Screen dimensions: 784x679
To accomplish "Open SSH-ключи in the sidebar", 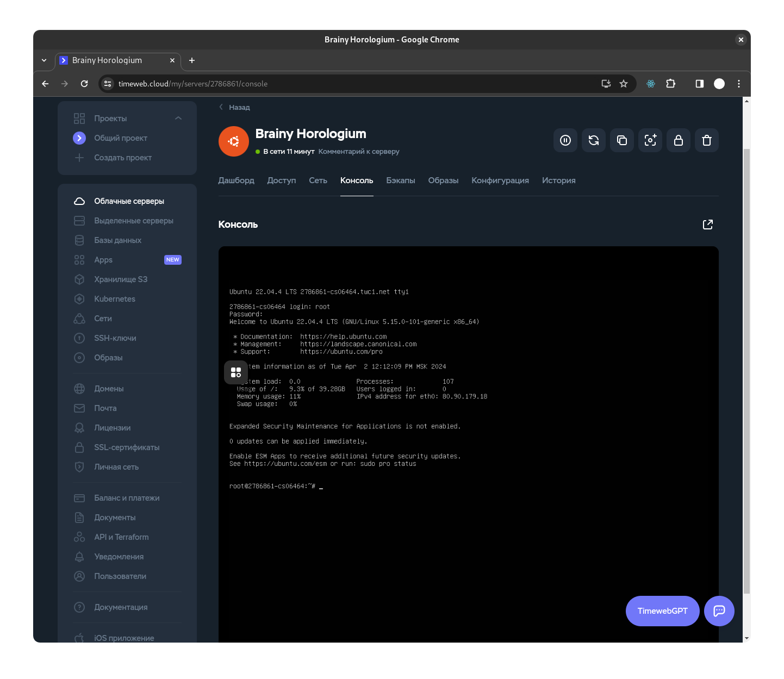I will [115, 338].
